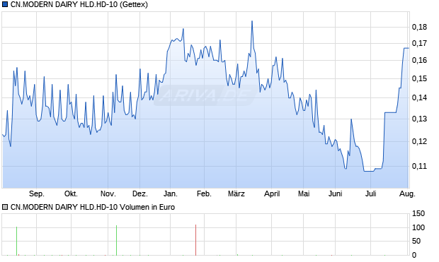Click the 'Jan.' month label
The width and height of the screenshot is (439, 262).
pyautogui.click(x=171, y=193)
